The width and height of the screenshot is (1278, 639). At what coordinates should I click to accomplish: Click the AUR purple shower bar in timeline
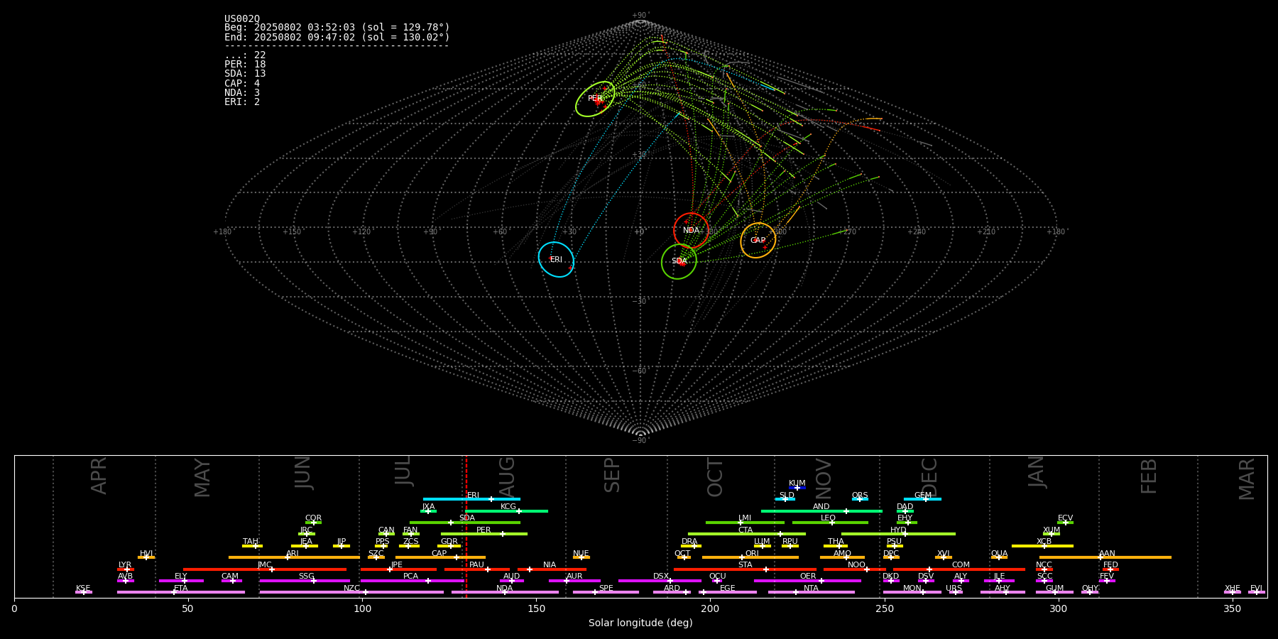574,581
